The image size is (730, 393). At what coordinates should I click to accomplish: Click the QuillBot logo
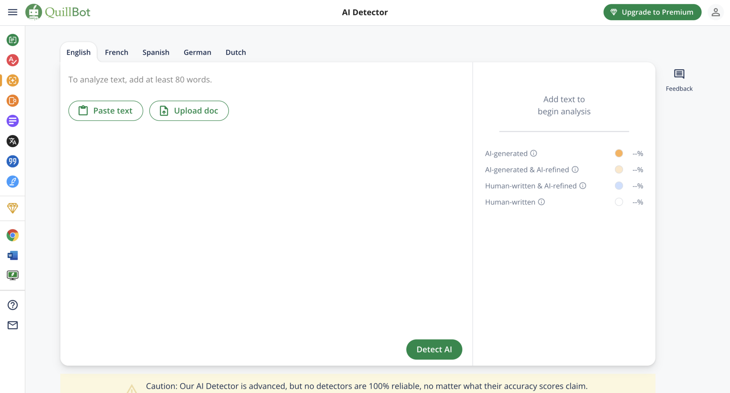[x=58, y=12]
